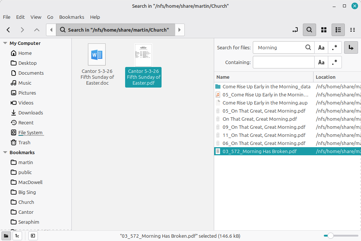Enable regex for the Containing field
Viewport: 361px width, 241px height.
point(335,63)
